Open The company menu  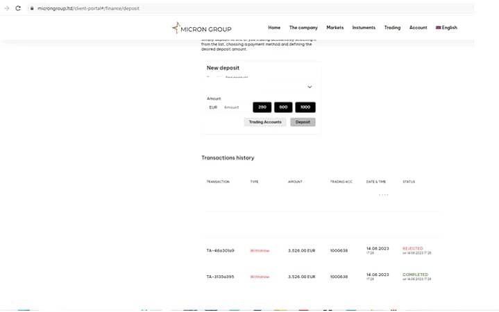[303, 28]
